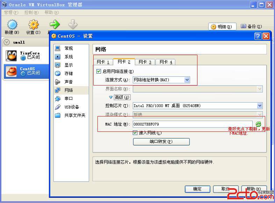Open the 常规 (General) settings category
The width and height of the screenshot is (275, 203).
tap(71, 48)
